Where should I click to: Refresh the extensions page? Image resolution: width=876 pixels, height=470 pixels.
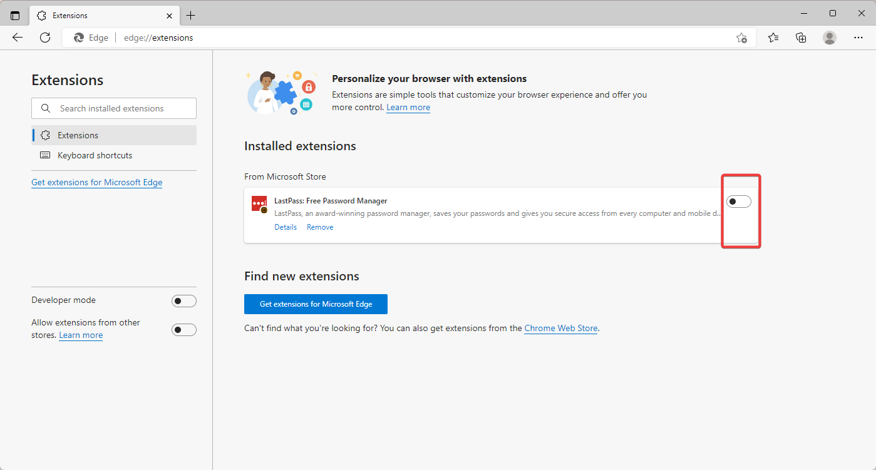coord(45,38)
